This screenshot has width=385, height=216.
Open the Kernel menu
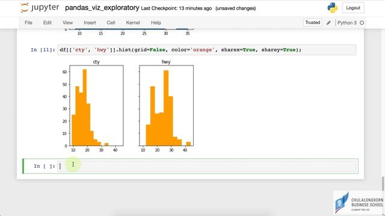pyautogui.click(x=133, y=23)
